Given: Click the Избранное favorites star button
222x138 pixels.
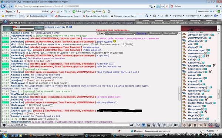Looking at the screenshot, I should click(9, 16).
